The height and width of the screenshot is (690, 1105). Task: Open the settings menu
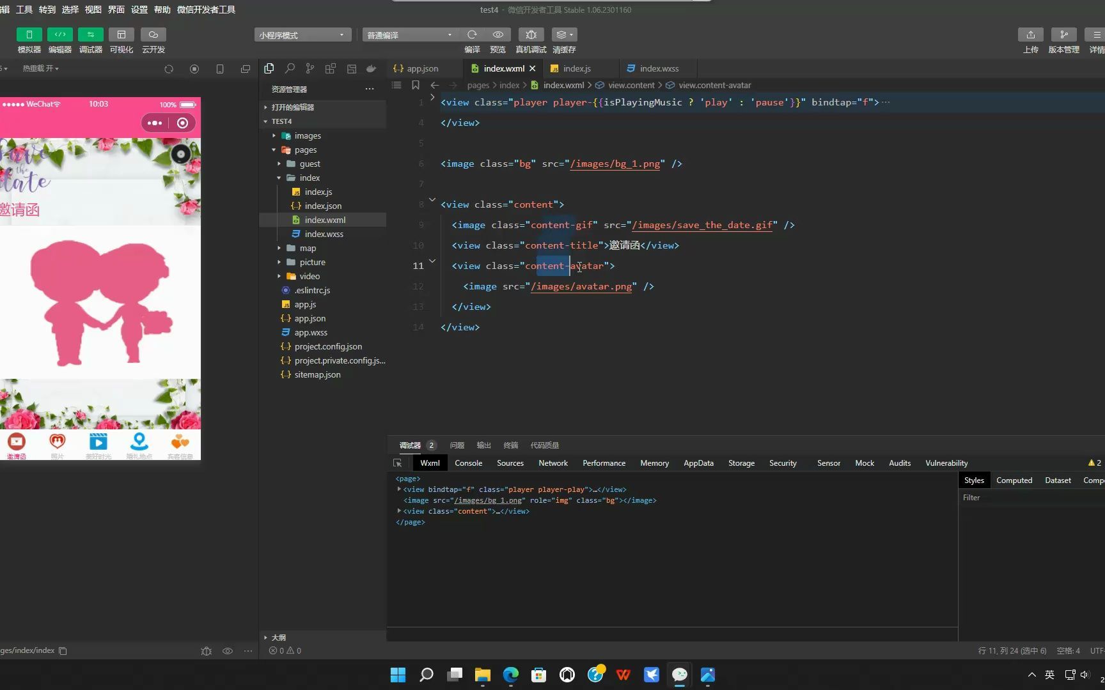pyautogui.click(x=139, y=10)
